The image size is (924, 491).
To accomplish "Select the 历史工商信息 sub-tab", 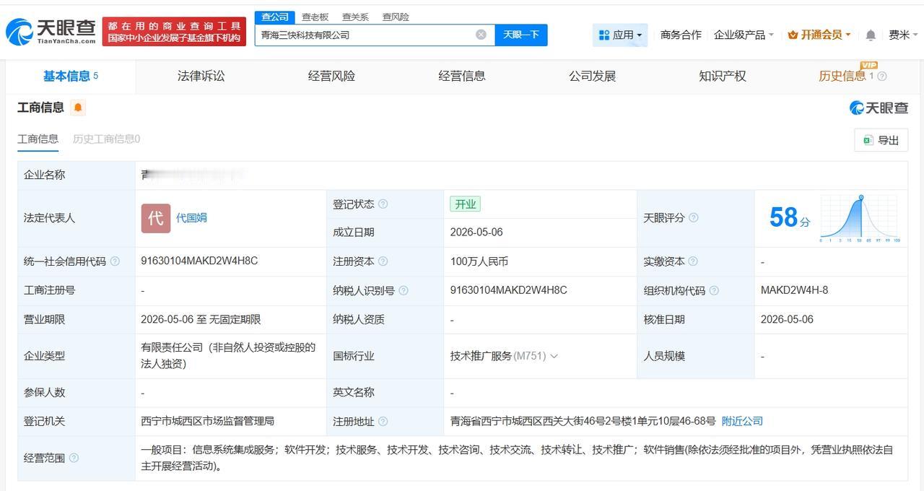I will [106, 139].
